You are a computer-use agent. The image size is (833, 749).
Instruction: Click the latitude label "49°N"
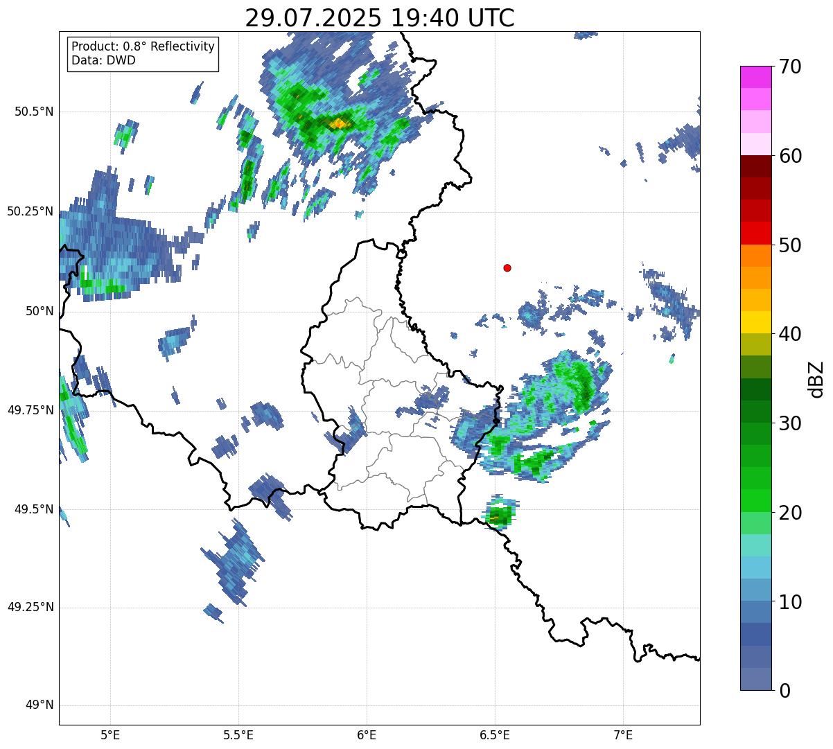tap(40, 705)
